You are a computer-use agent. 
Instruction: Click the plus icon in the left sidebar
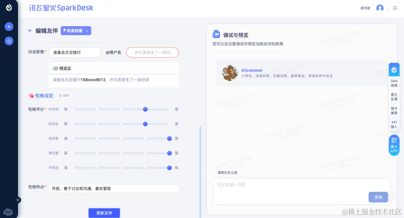point(9,26)
